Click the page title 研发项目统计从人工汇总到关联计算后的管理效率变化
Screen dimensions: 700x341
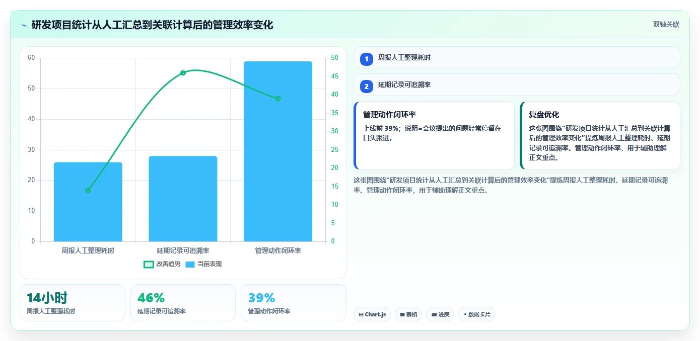coord(152,25)
